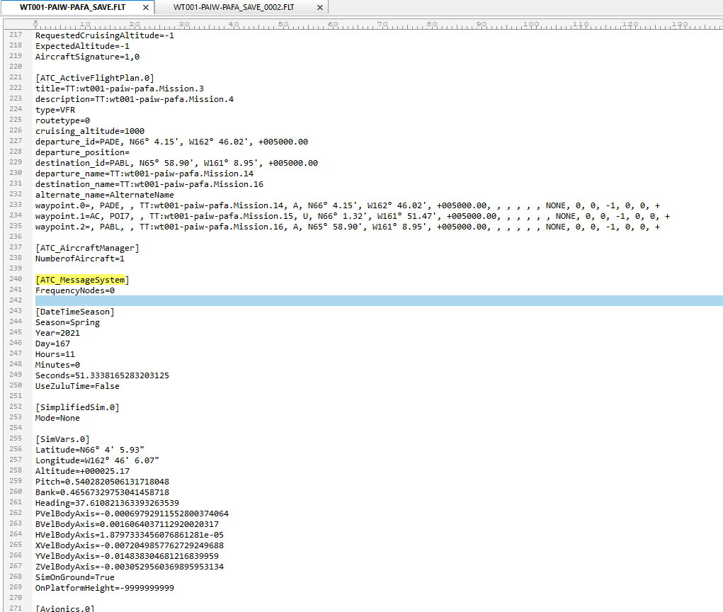Click the SimOnGround=True line

(x=74, y=577)
